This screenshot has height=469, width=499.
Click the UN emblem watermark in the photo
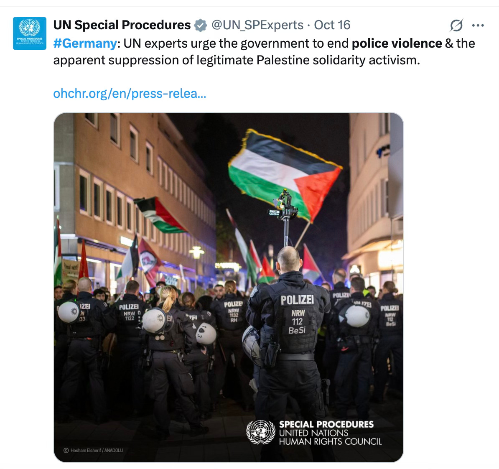coord(261,432)
